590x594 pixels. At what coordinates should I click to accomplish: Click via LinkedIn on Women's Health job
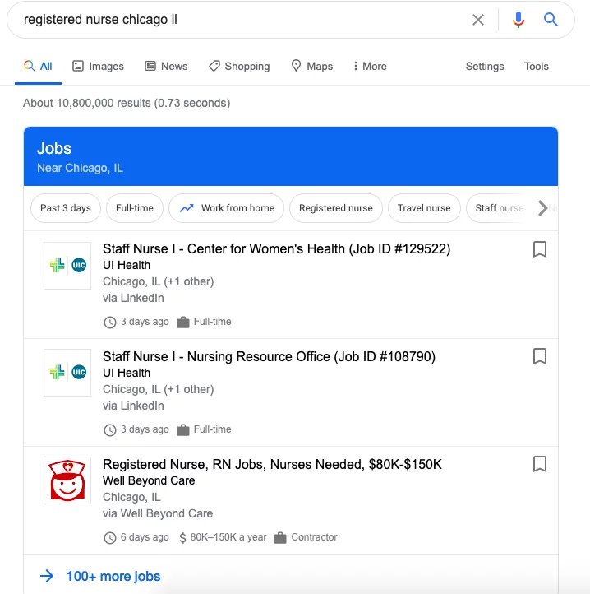(x=133, y=298)
